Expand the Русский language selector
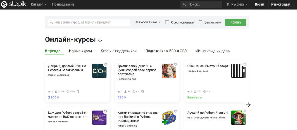The height and width of the screenshot is (130, 297). click(x=237, y=4)
